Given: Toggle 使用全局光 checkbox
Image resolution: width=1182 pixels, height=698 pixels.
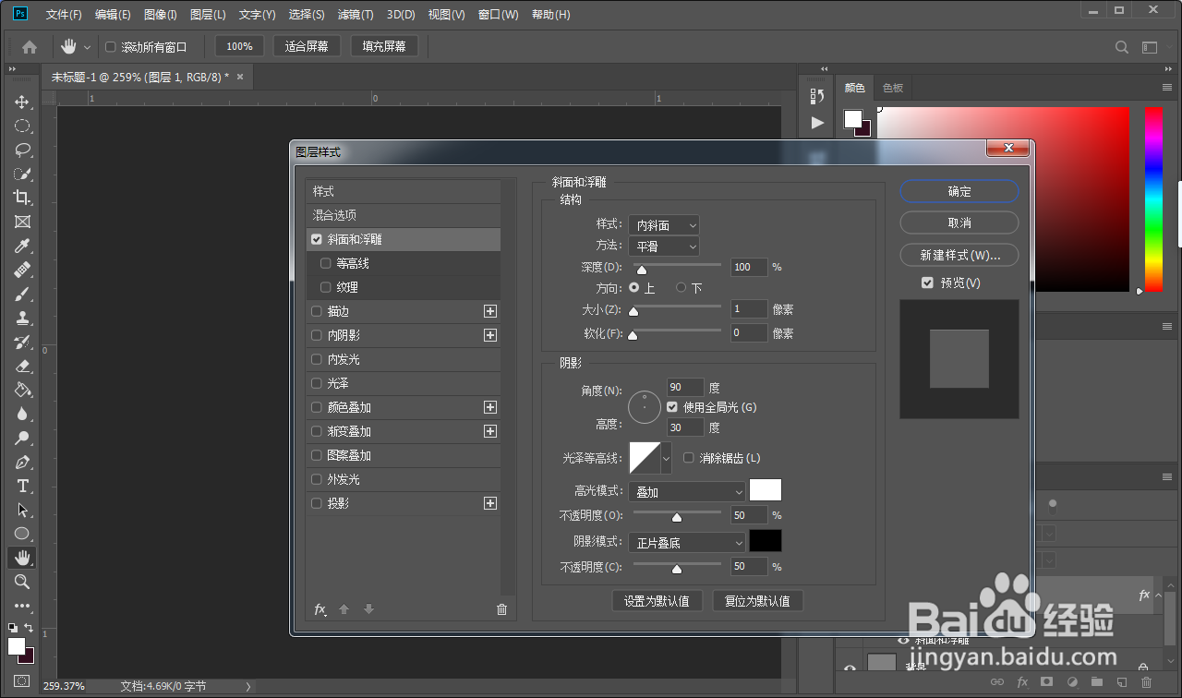Looking at the screenshot, I should 671,406.
